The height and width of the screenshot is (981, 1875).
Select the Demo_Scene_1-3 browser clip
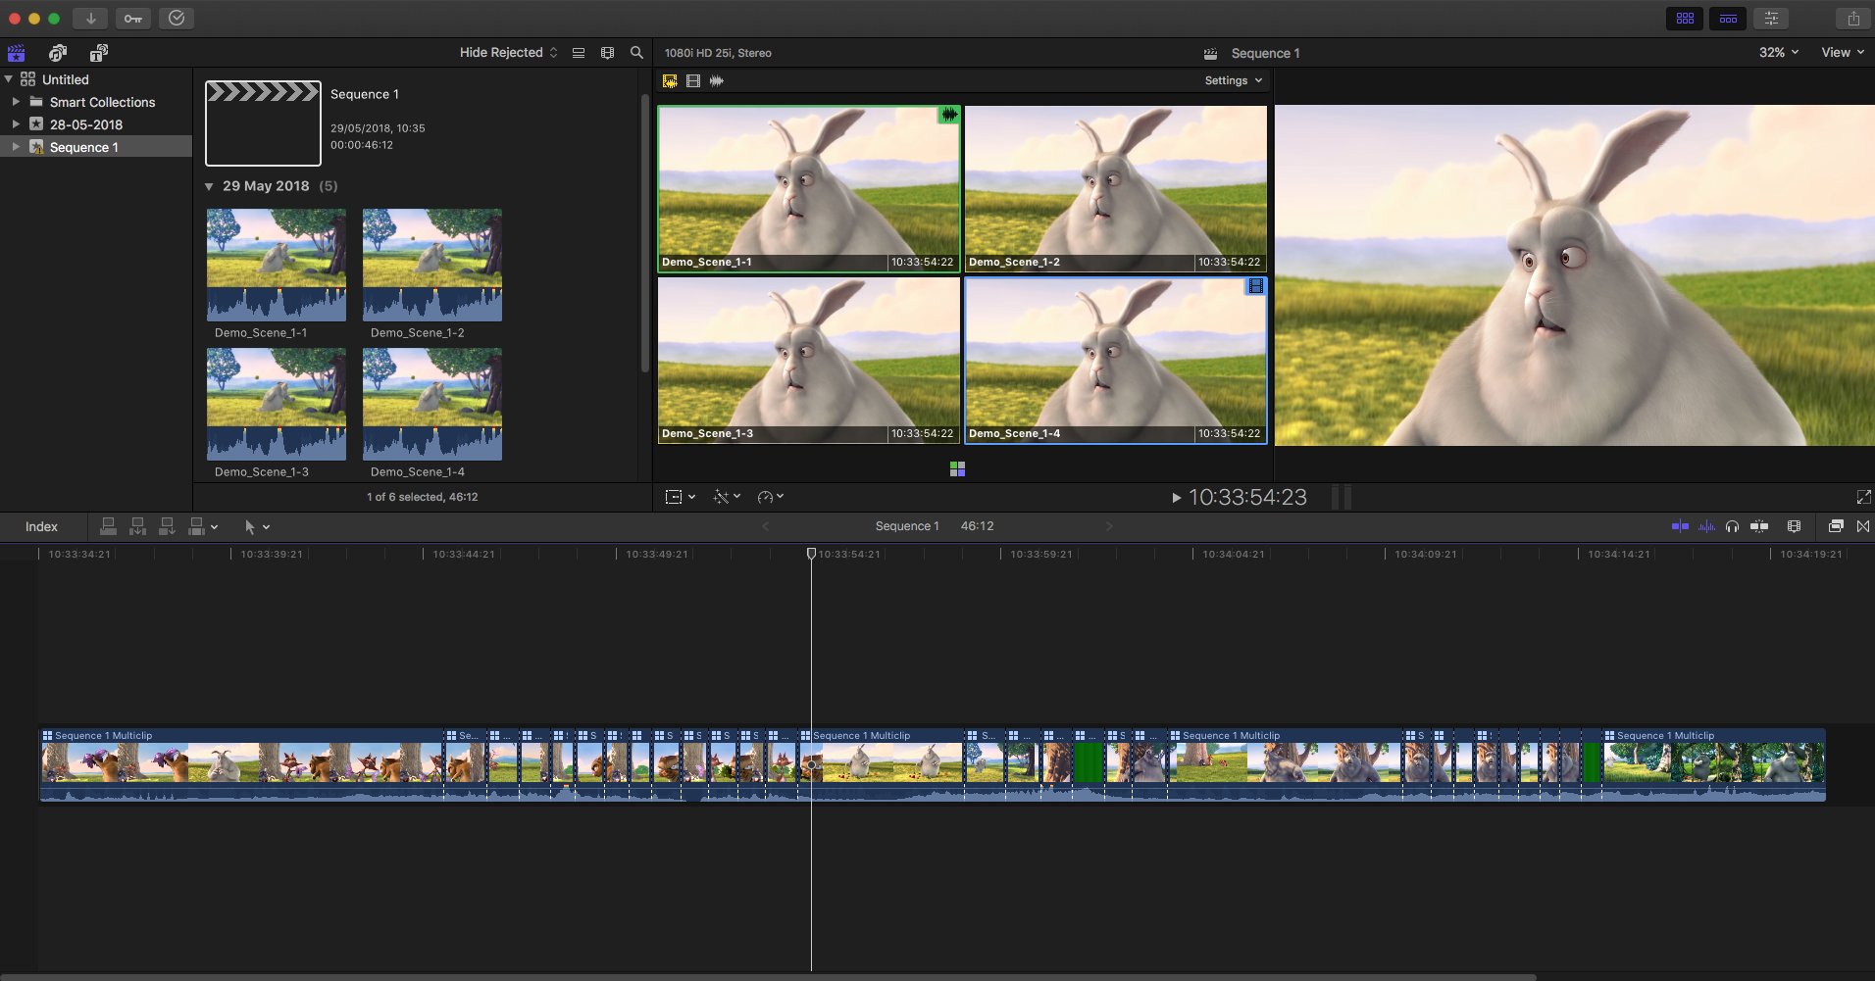coord(277,404)
